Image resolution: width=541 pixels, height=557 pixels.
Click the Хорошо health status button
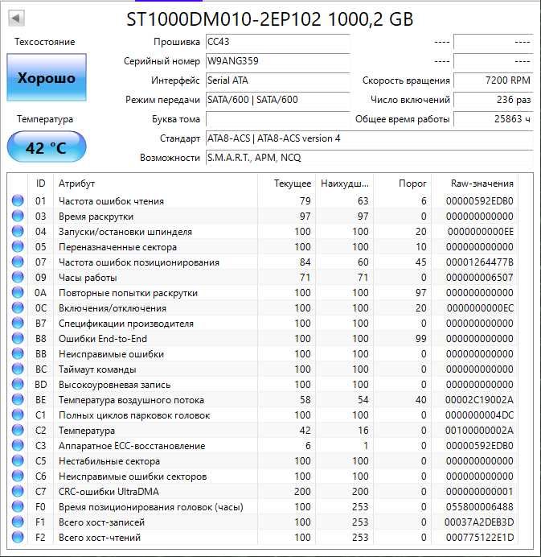pos(47,77)
